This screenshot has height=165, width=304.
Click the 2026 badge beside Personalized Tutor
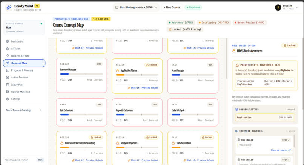tap(40, 160)
